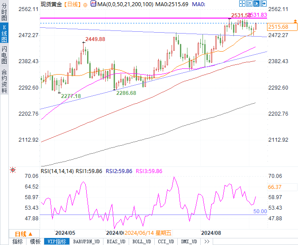Screen dimensions: 298x245
Task: Activate the crosshair cursor tool
Action: pyautogui.click(x=242, y=4)
